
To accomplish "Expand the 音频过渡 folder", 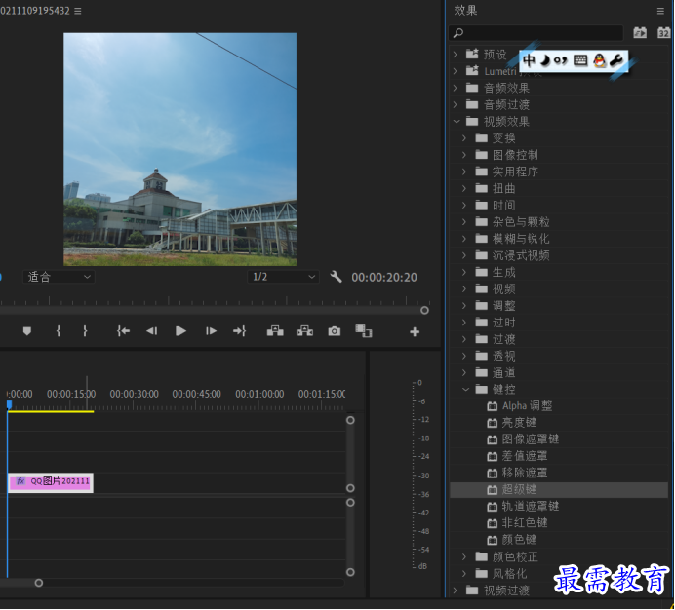I will coord(456,104).
